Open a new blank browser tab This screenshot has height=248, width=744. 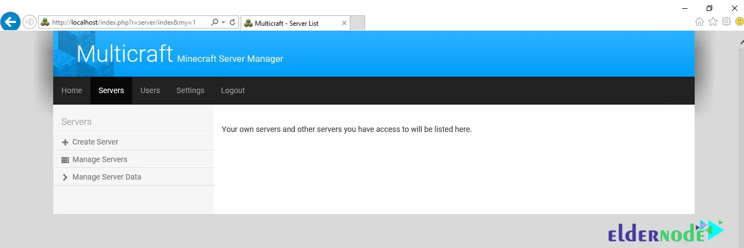pyautogui.click(x=357, y=24)
